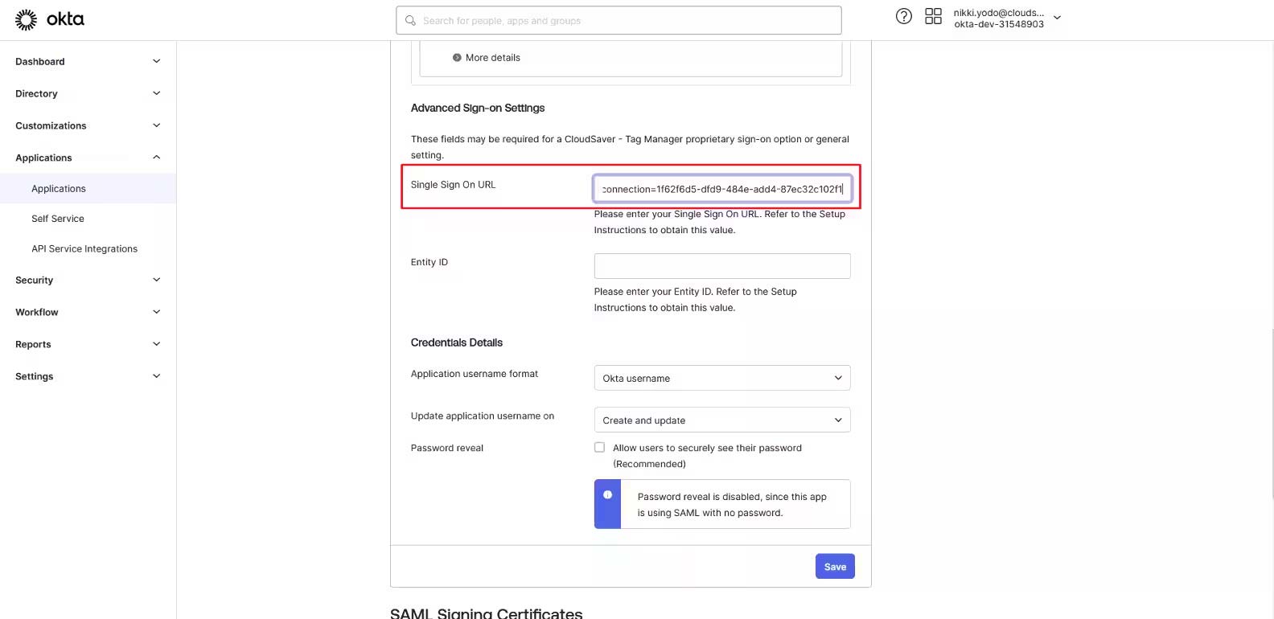Collapse the Applications sidebar section
1274x619 pixels.
[156, 158]
